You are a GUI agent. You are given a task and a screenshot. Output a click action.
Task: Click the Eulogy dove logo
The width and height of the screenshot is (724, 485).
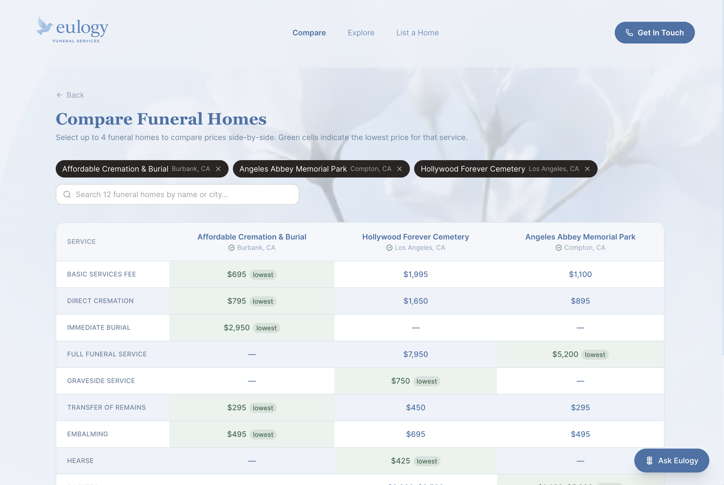tap(45, 27)
